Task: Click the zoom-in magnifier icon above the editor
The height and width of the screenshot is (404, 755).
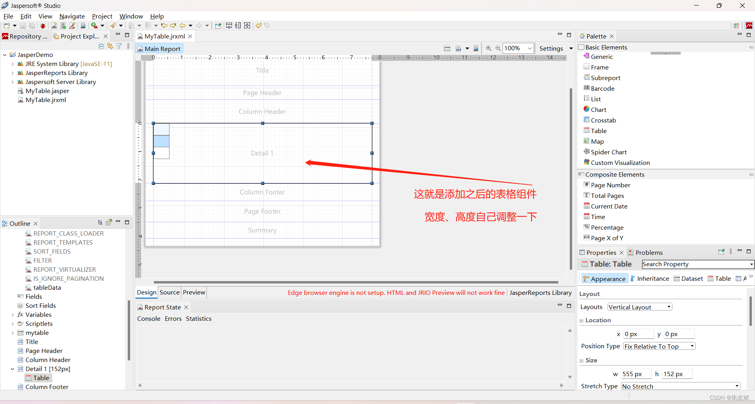Action: (x=489, y=48)
